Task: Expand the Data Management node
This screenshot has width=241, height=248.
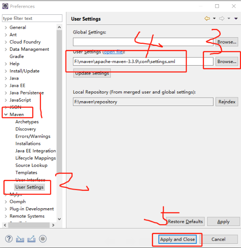Action: [6, 50]
